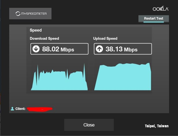Click the redacted client name
178x136 pixels.
tap(40, 109)
